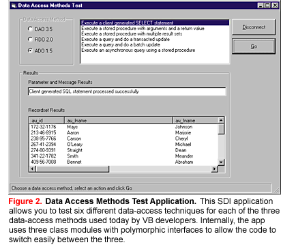Click the cell 267-41-2394
The image size is (281, 247).
[44, 145]
